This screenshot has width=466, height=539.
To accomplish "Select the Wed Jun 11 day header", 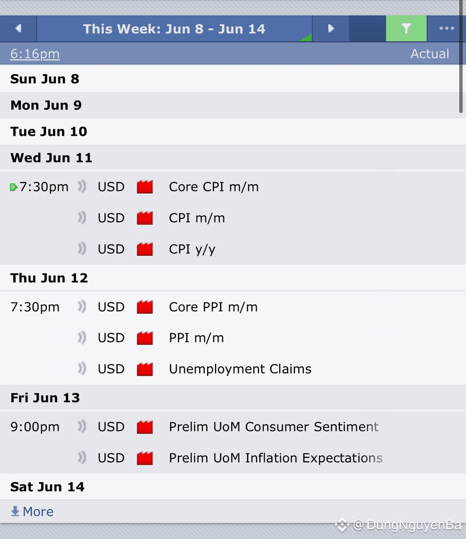I will tap(51, 158).
